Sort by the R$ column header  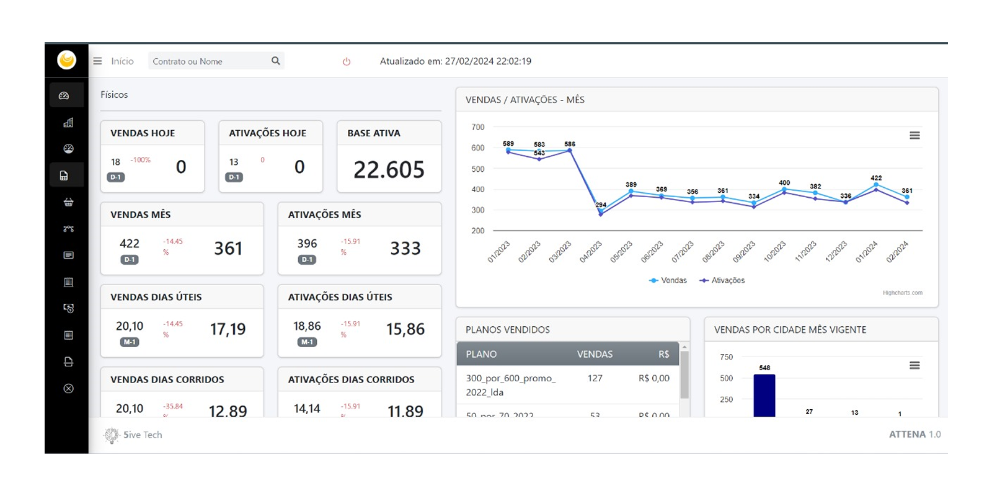point(663,354)
